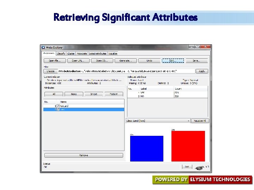The image size is (254, 190).
Task: Minimize the Weka Explorer window
Action: (192, 47)
